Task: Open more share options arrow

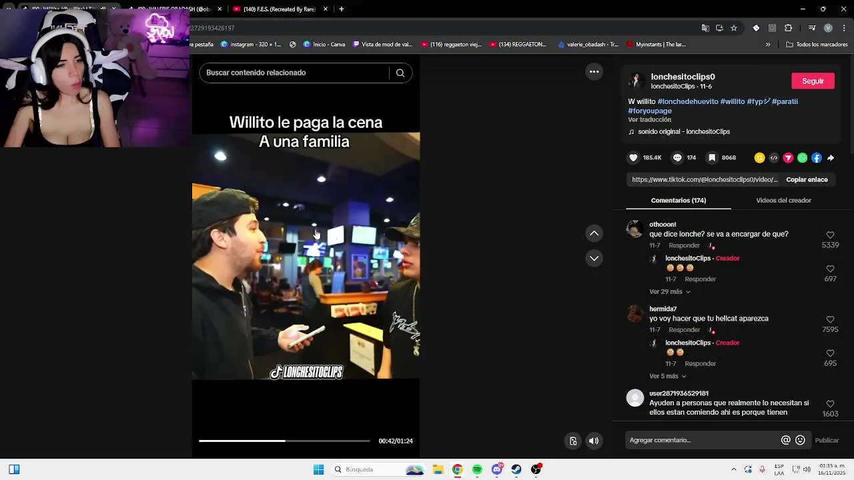Action: click(x=831, y=158)
